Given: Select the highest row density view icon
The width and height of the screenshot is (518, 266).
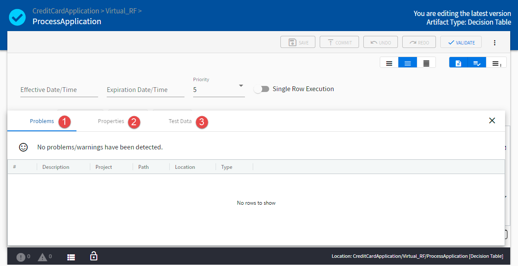Looking at the screenshot, I should tap(426, 63).
